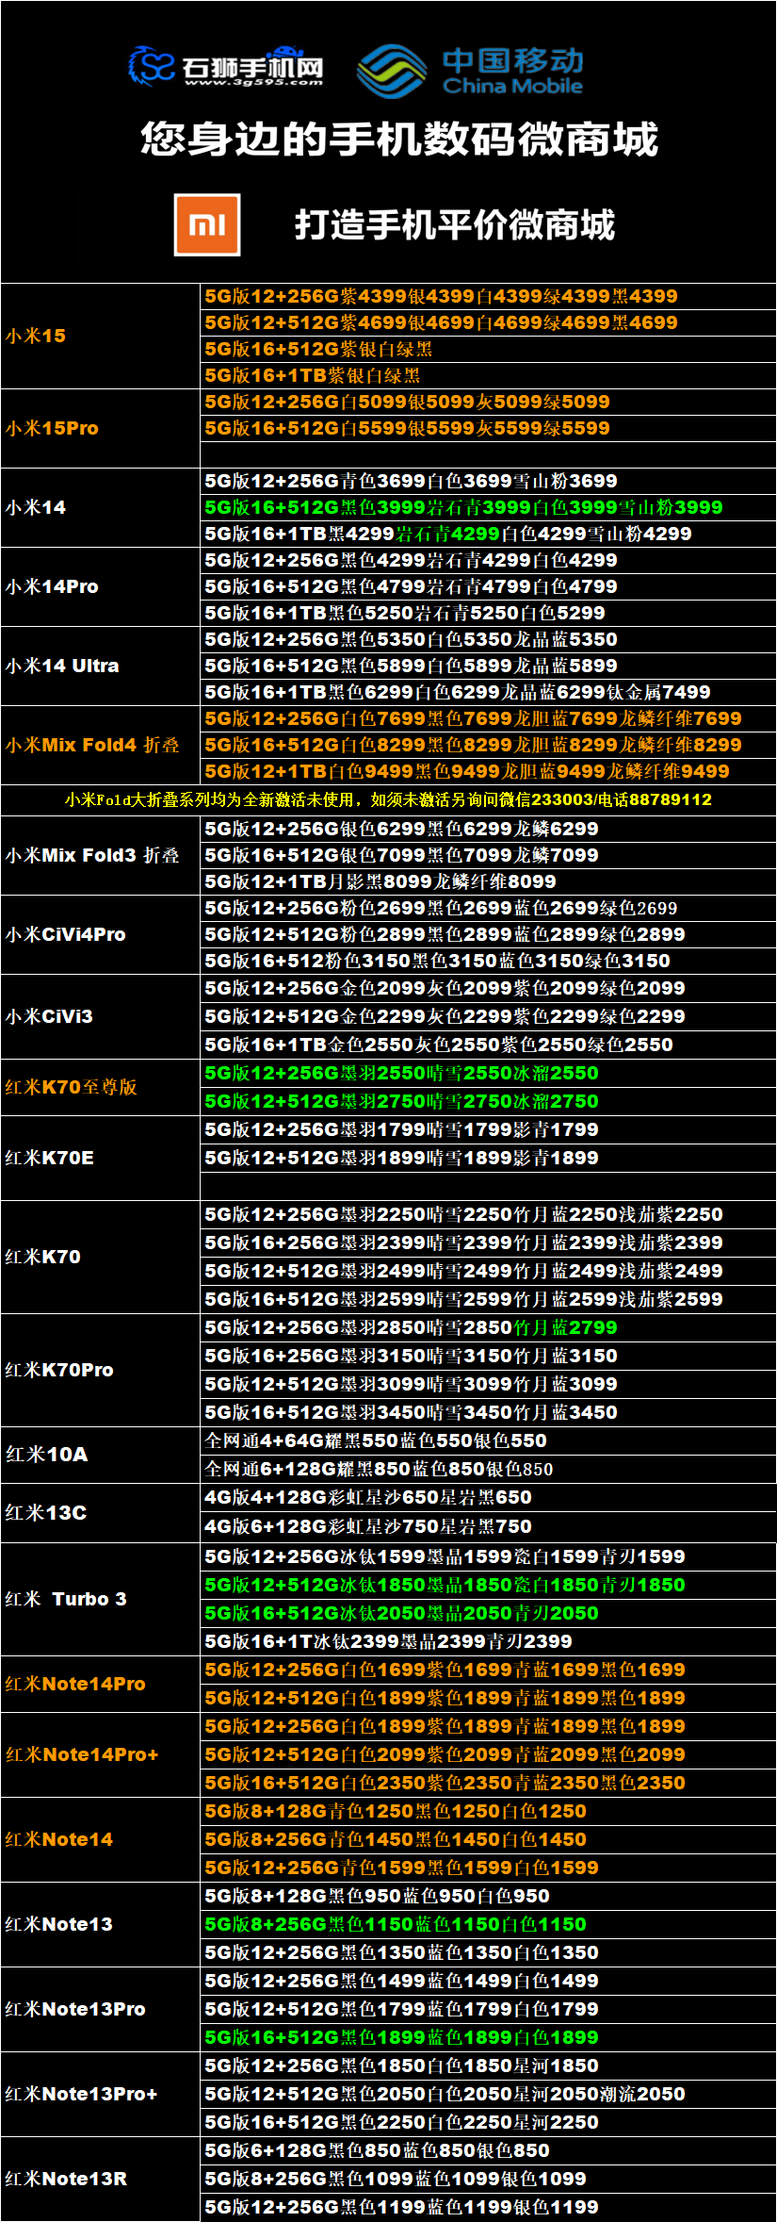This screenshot has height=2222, width=777.
Task: Click the 4G版6+128G row priced 750
Action: [x=488, y=1526]
